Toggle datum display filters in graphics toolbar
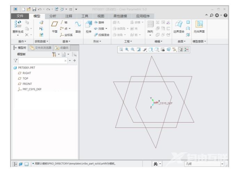Screen dimensions: 234x172 (x=175, y=50)
